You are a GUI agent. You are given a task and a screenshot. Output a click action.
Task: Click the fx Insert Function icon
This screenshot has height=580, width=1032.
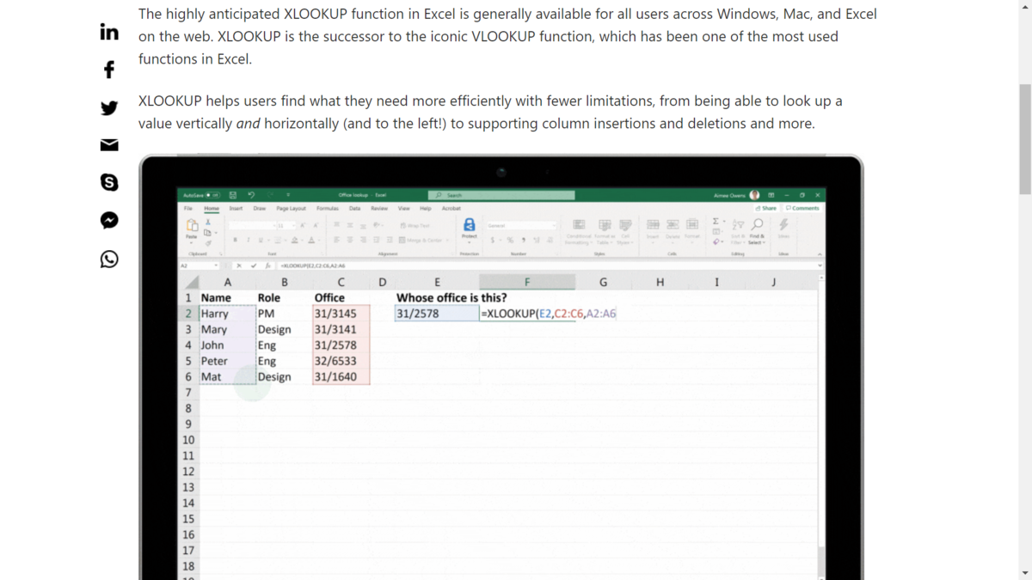[x=267, y=266]
